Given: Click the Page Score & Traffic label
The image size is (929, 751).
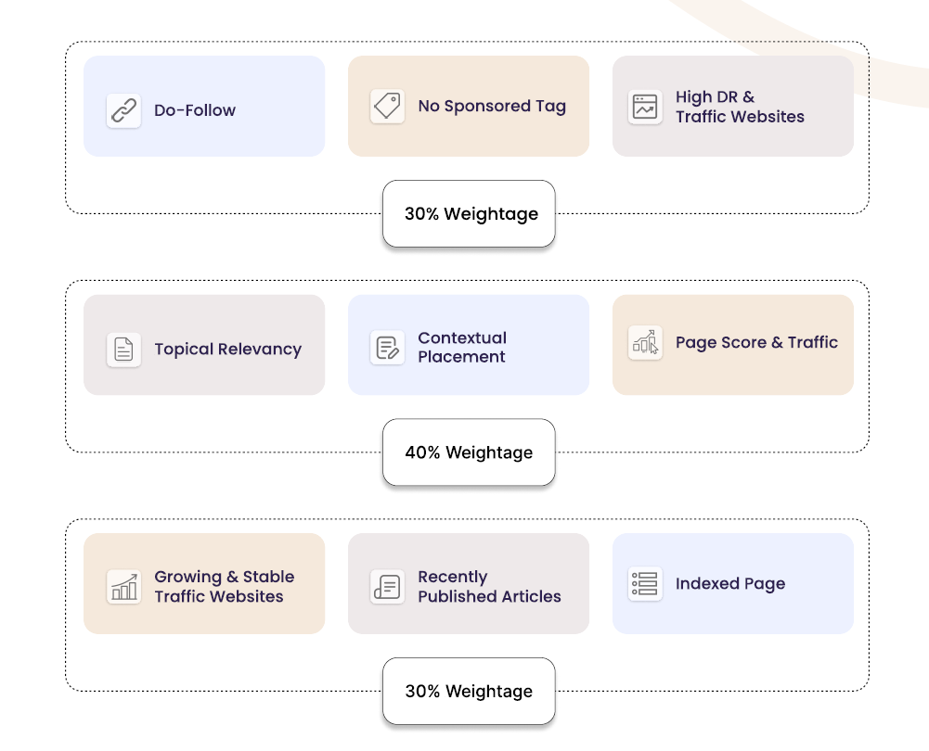Looking at the screenshot, I should (756, 342).
